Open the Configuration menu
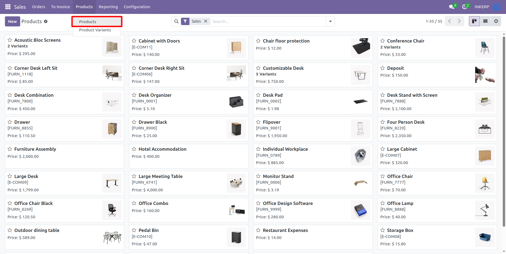Image resolution: width=506 pixels, height=254 pixels. tap(137, 7)
